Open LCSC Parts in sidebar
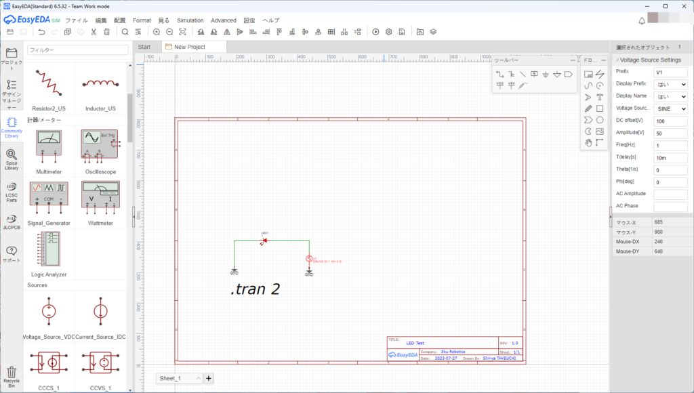 tap(12, 192)
